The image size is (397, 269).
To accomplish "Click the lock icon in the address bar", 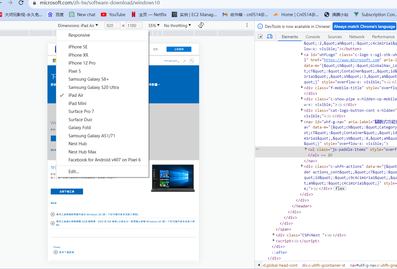I will point(35,3).
